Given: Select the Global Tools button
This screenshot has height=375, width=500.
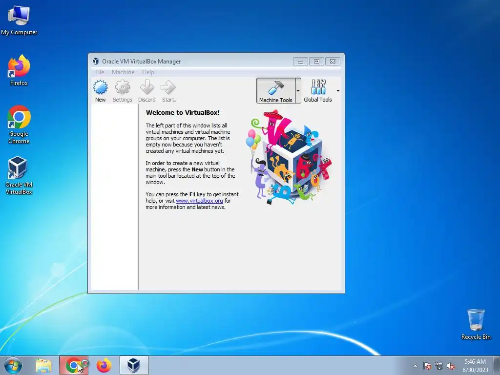Looking at the screenshot, I should 317,91.
